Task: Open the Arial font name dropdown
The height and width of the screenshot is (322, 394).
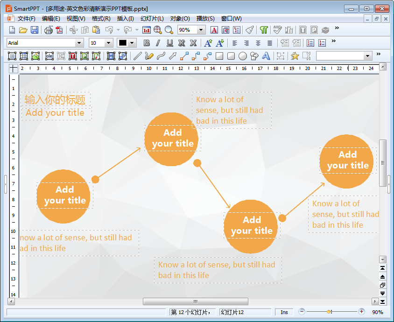Action: pos(79,43)
